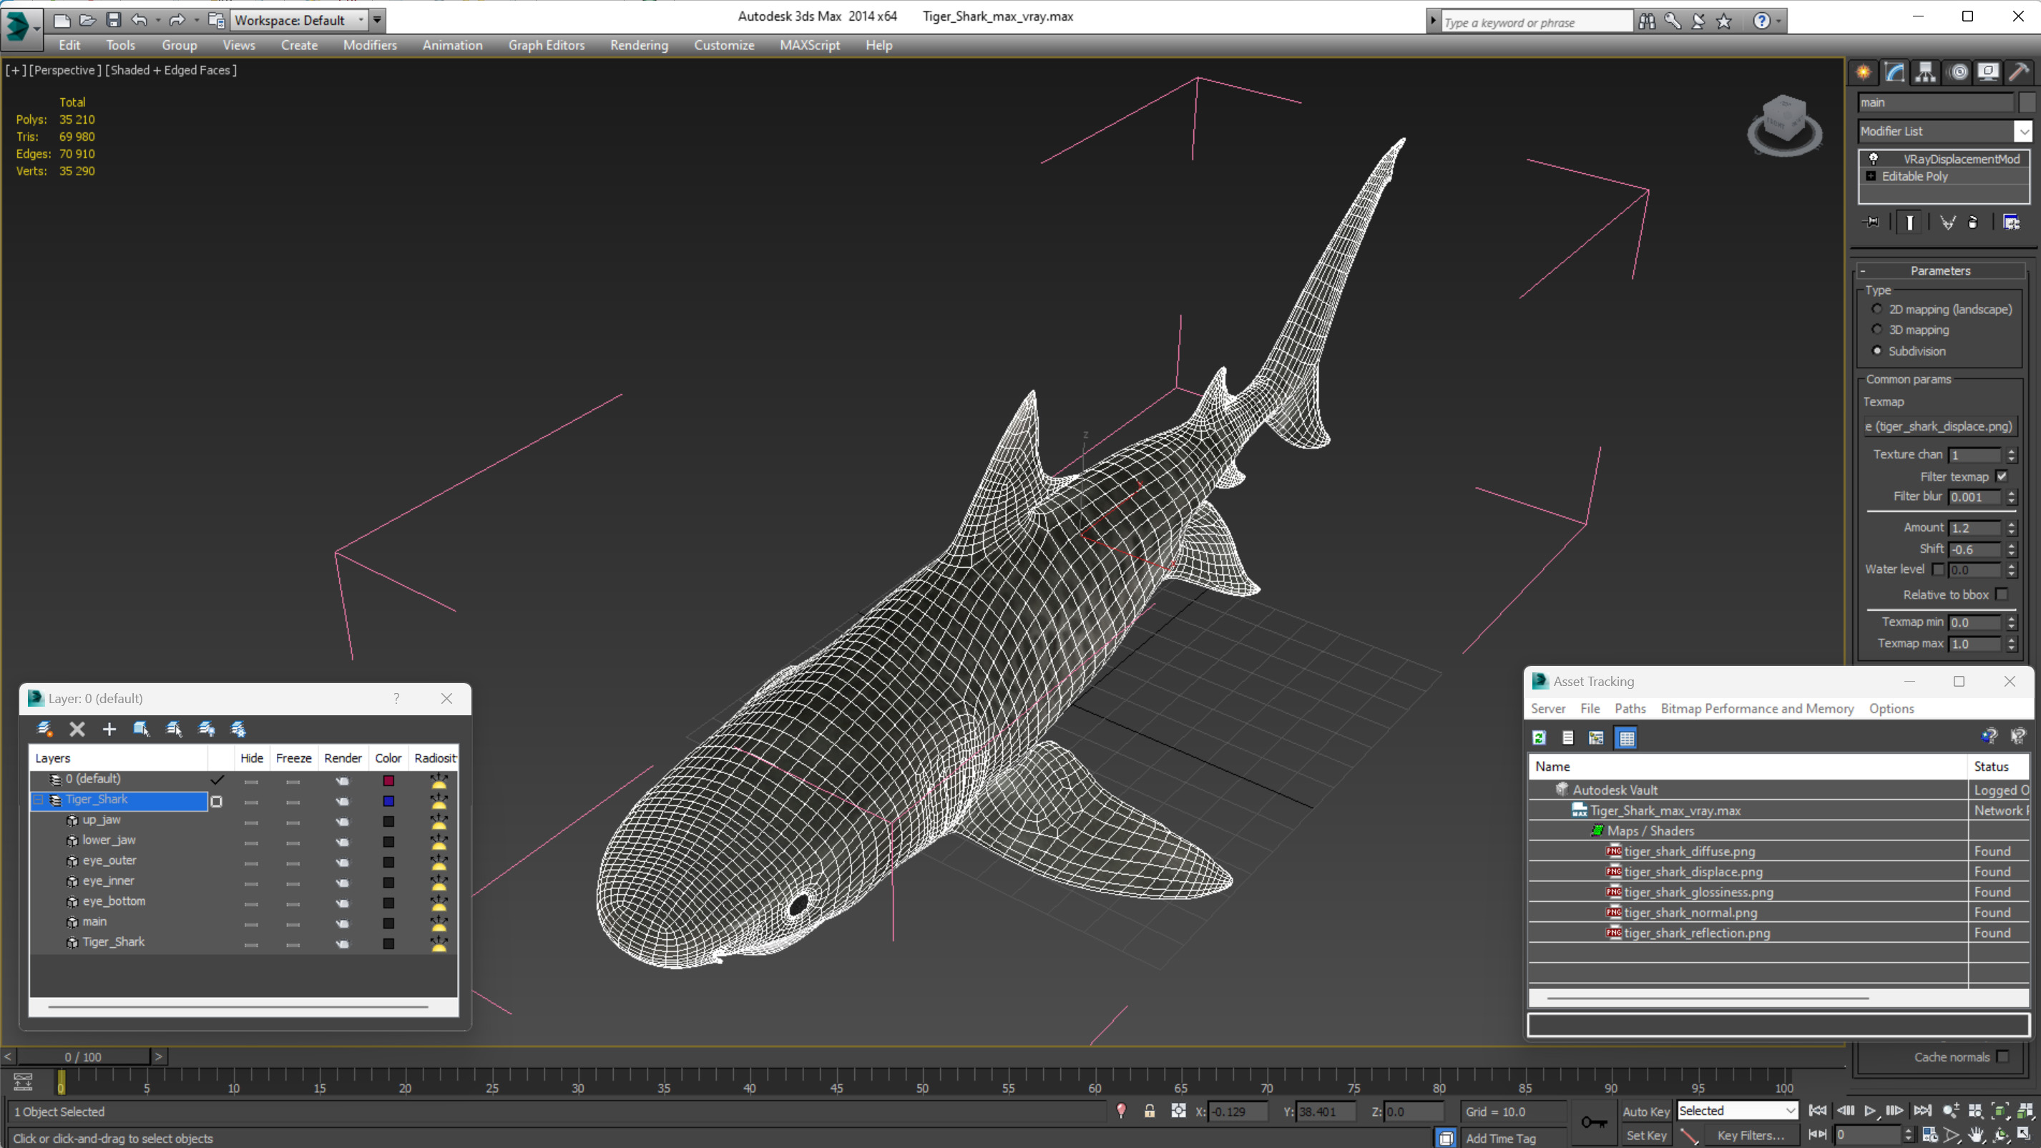Open the Help icon dropdown arrow
This screenshot has height=1148, width=2041.
1778,21
